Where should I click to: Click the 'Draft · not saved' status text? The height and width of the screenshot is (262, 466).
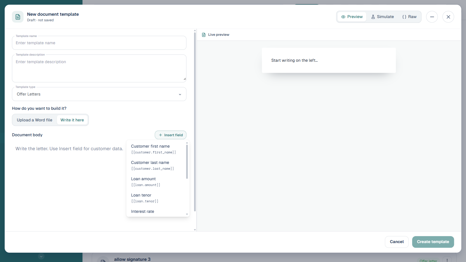(x=40, y=20)
